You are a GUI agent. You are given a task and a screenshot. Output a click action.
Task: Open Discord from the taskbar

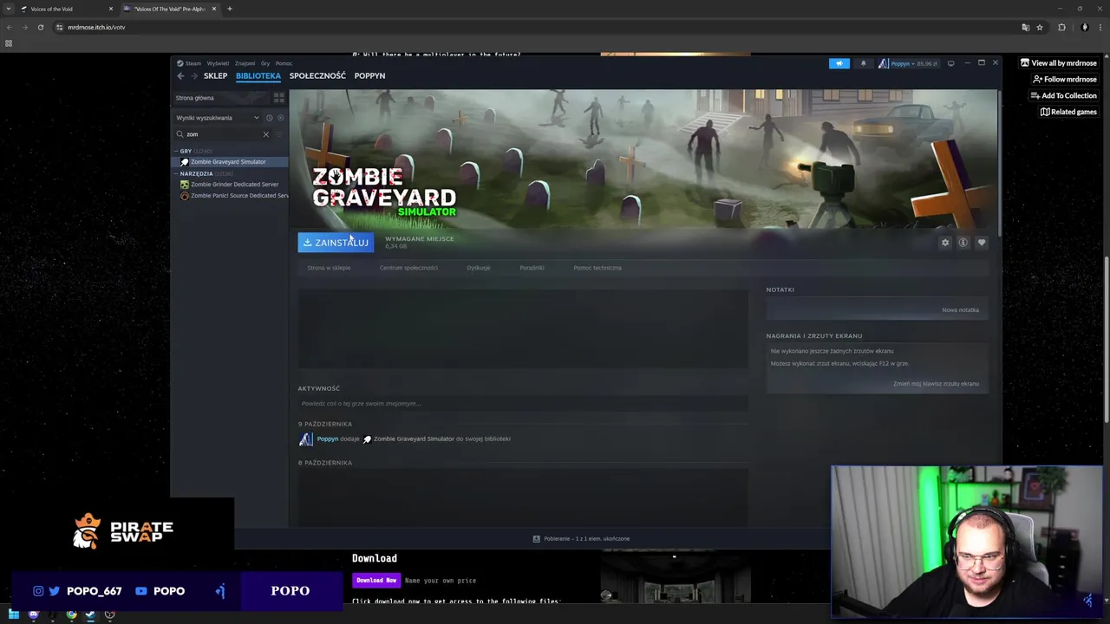tap(34, 614)
